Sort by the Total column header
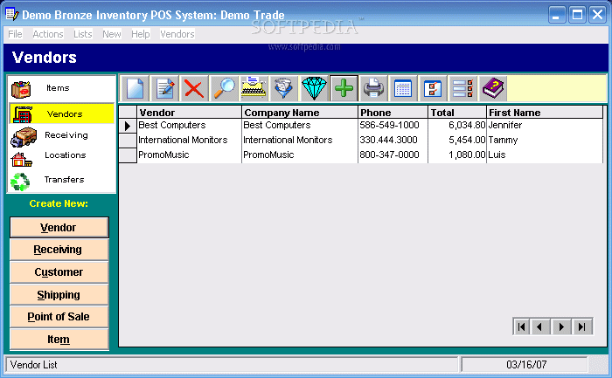Screen dimensions: 612x378 coord(457,113)
